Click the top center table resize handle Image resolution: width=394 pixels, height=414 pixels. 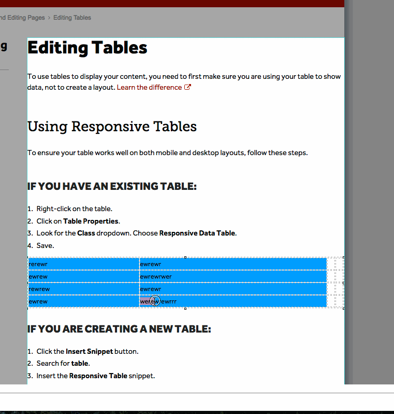click(x=185, y=257)
